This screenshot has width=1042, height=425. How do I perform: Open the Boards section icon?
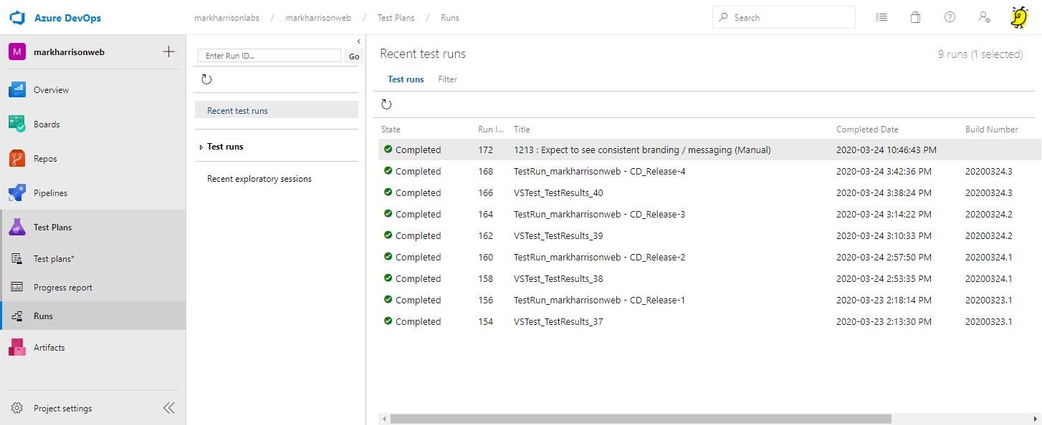click(x=17, y=124)
